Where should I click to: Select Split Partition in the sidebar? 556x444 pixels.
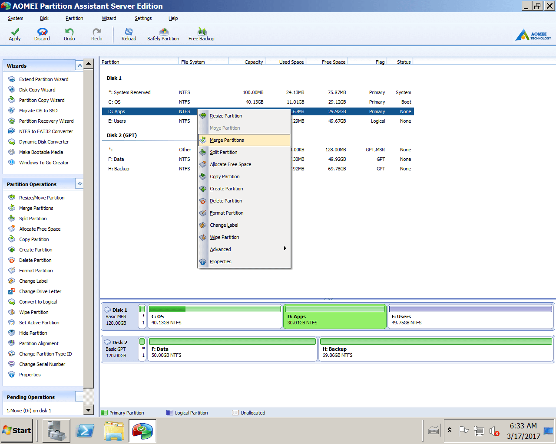point(27,219)
